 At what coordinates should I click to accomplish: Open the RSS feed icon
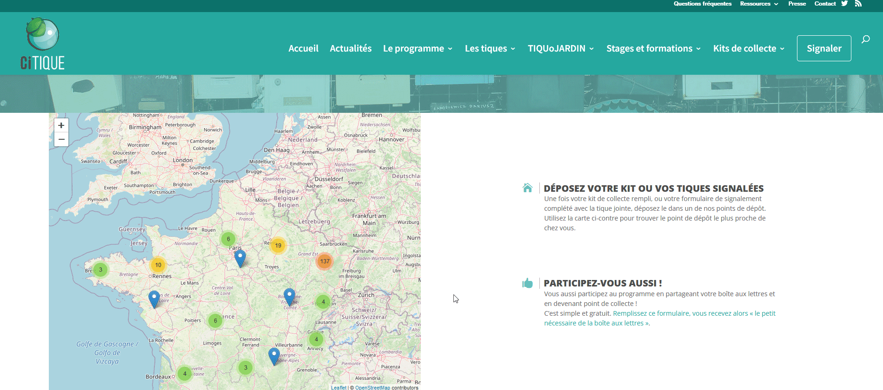pos(858,4)
